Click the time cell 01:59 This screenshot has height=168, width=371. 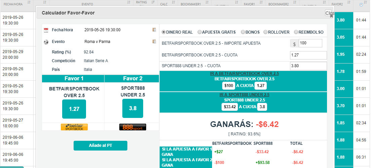(x=361, y=72)
